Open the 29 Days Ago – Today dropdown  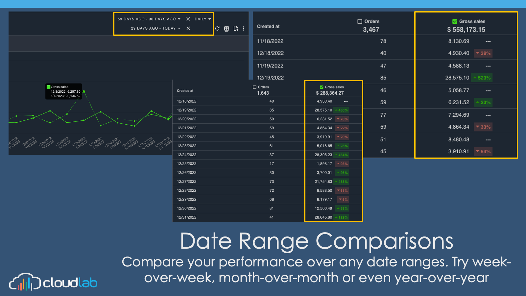(155, 28)
